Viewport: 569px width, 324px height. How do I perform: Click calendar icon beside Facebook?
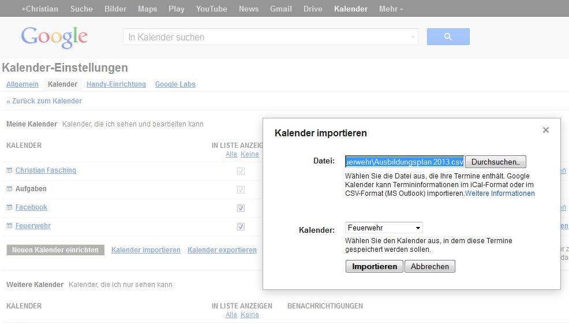[9, 207]
